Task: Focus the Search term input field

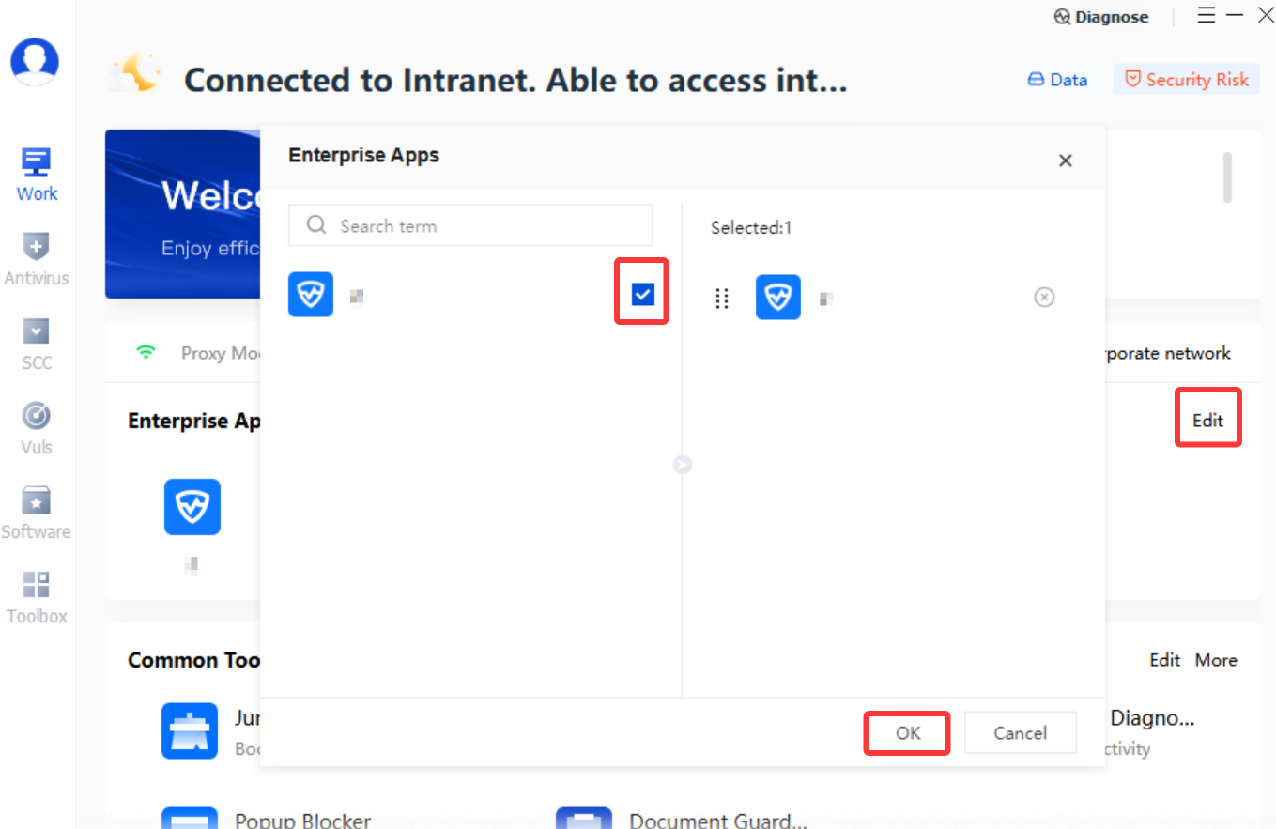Action: coord(470,226)
